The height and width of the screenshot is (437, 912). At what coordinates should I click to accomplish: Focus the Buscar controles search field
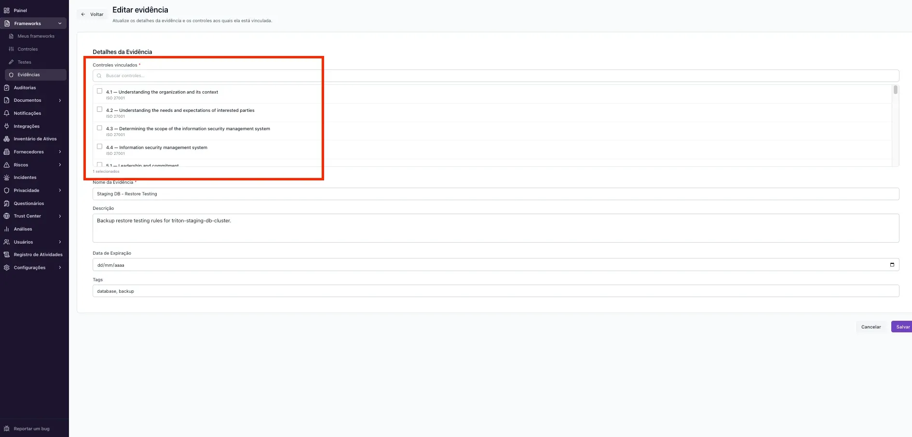(x=496, y=76)
